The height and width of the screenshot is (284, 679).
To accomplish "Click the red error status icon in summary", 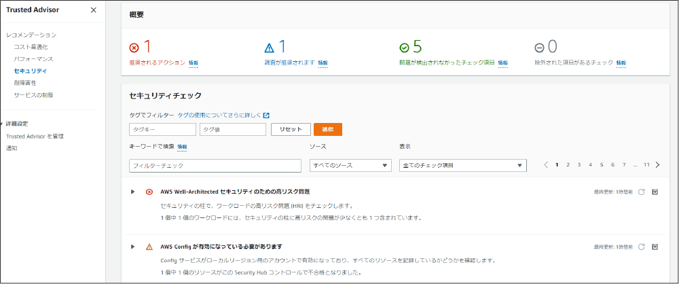I will pos(134,48).
